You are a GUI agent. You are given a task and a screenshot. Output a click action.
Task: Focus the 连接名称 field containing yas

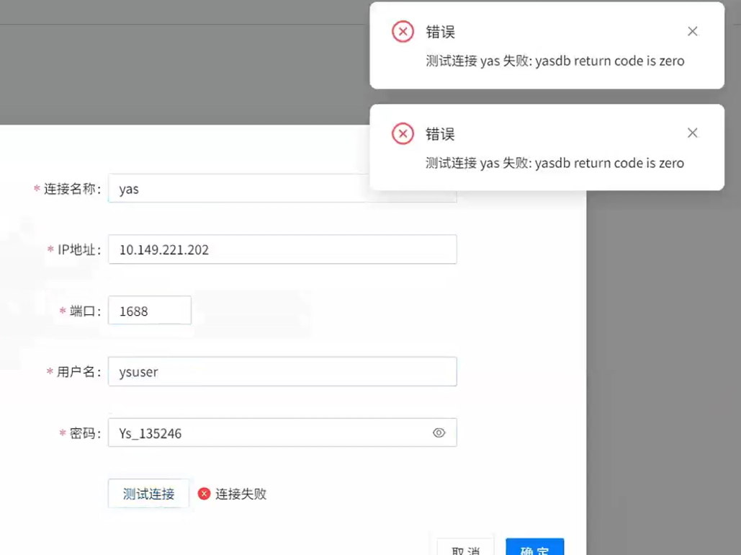point(282,188)
